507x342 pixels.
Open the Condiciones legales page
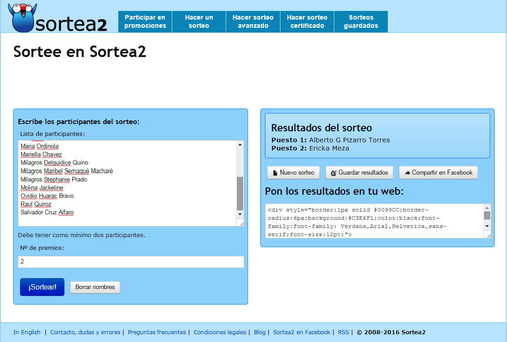[x=220, y=332]
